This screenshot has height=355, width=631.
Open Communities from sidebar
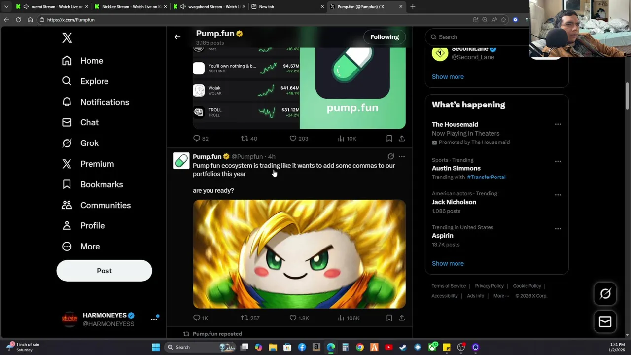[x=96, y=205]
